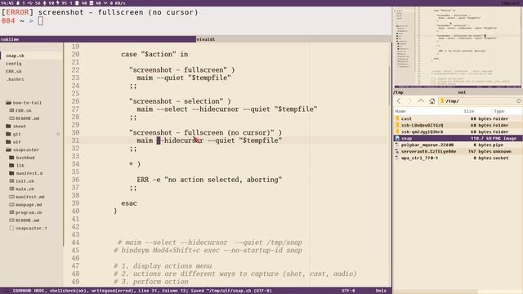Screen dimensions: 523x294
Task: Go up one directory in file manager
Action: coord(421,101)
